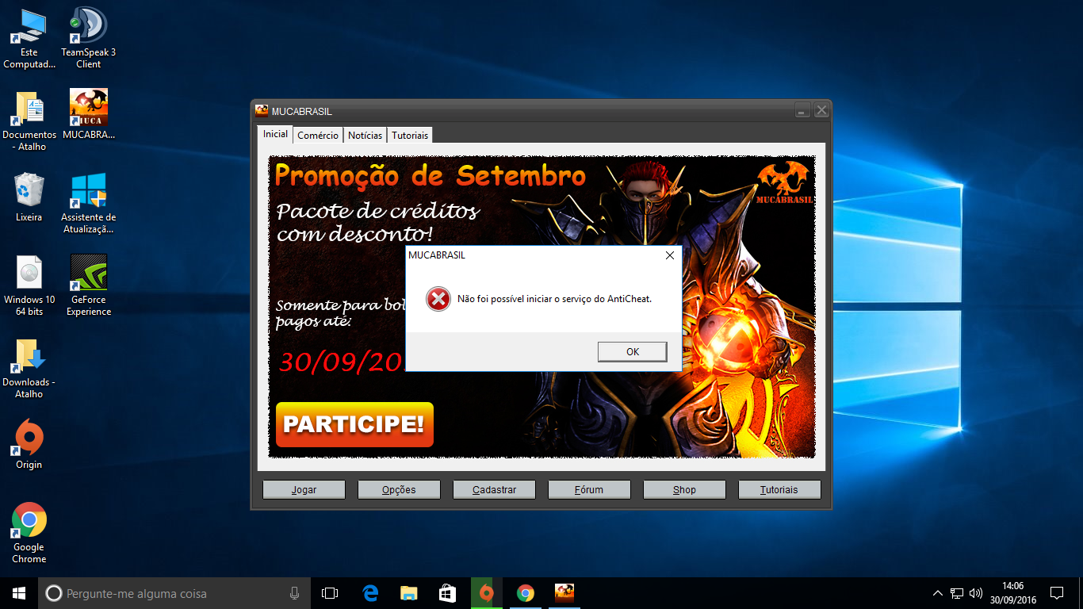Viewport: 1083px width, 609px height.
Task: Close the MUCABRASIL error dialog with X
Action: point(670,255)
